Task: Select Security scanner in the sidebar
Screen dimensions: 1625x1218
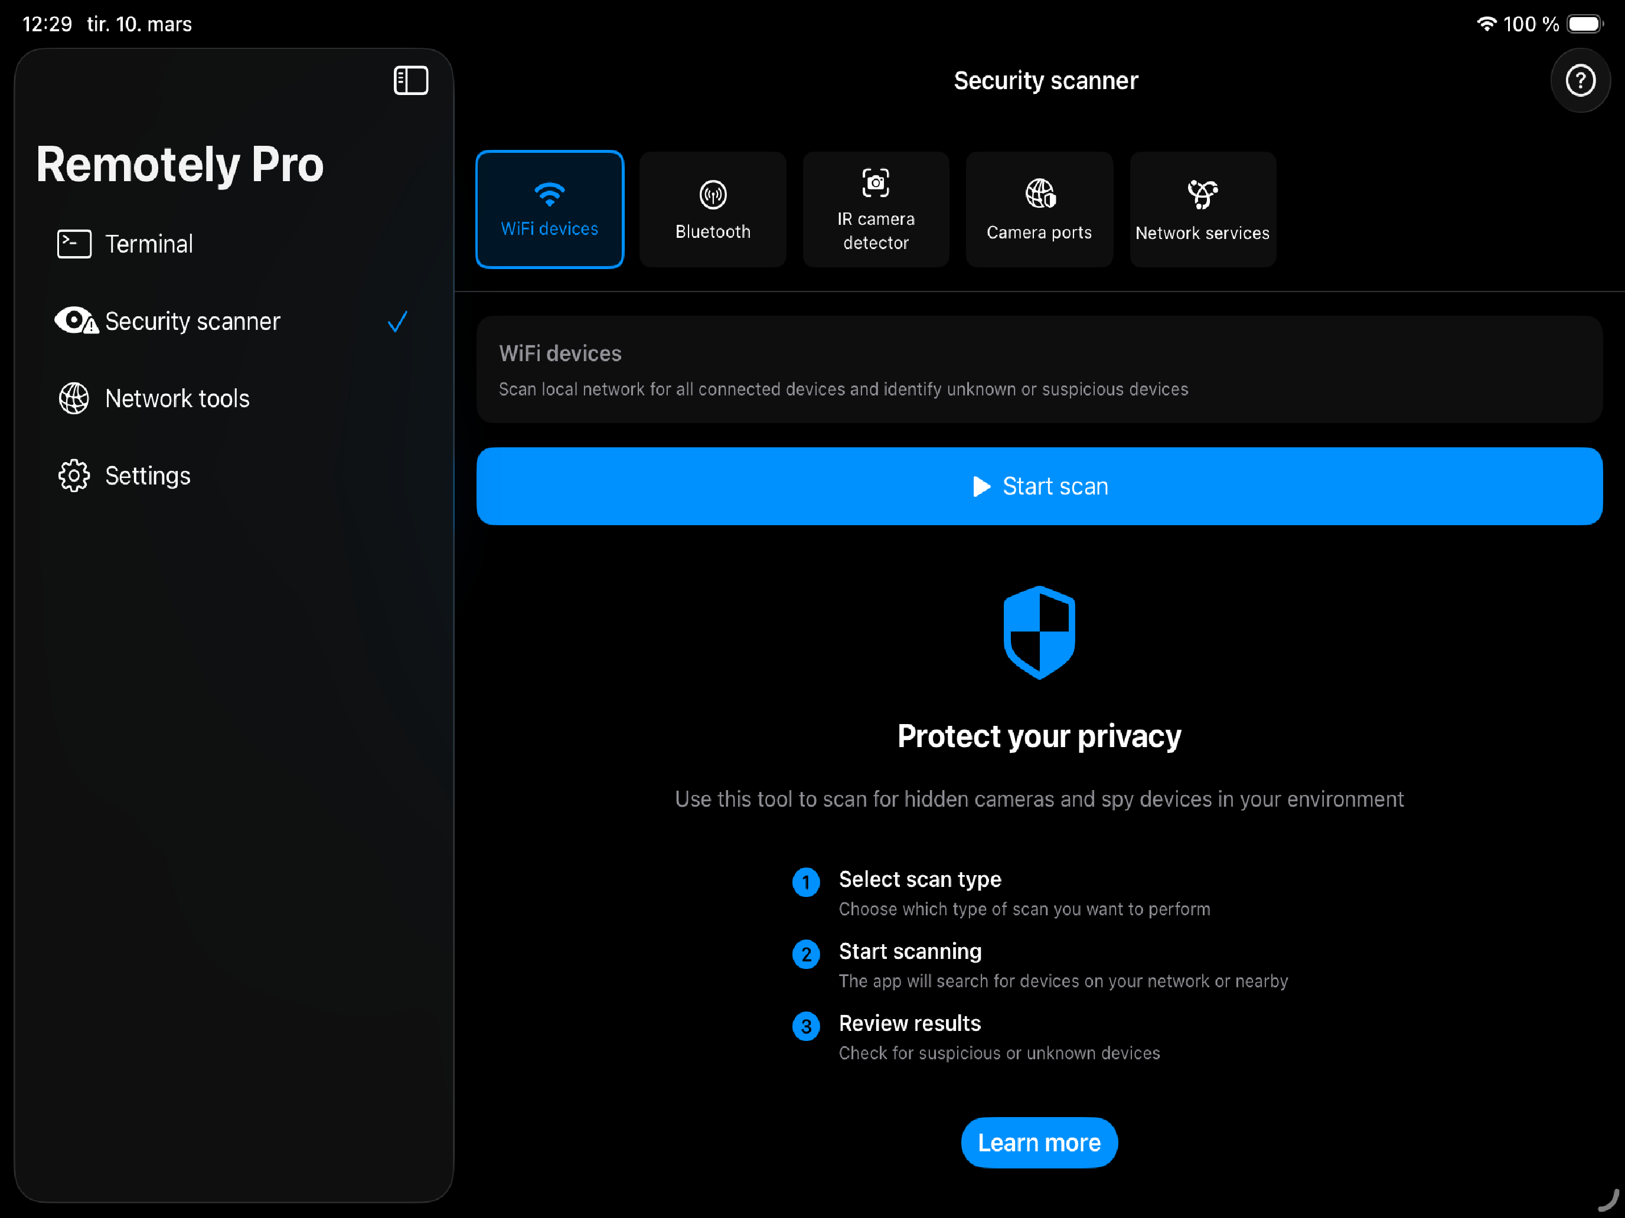Action: click(234, 321)
